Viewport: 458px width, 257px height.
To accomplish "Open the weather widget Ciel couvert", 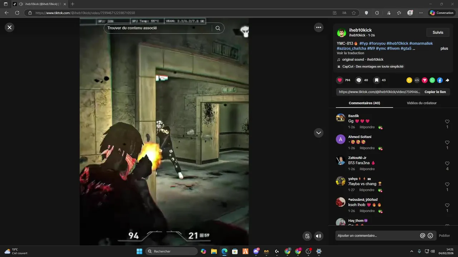I will 16,251.
